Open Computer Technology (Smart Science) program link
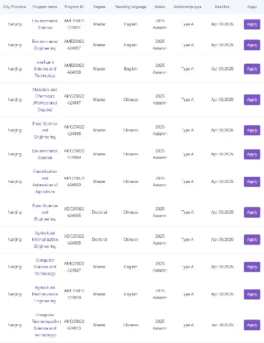Screen dimensions: 264x343 (46, 325)
